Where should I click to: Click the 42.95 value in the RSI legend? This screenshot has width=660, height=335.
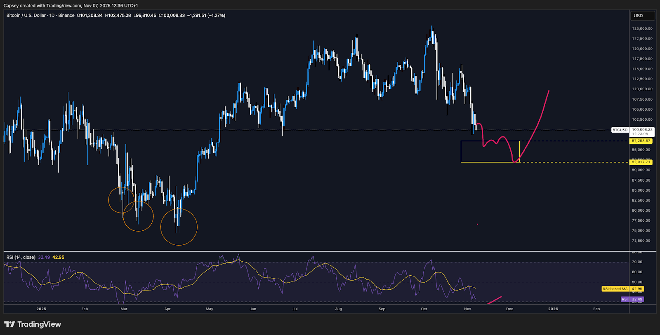tap(58, 257)
